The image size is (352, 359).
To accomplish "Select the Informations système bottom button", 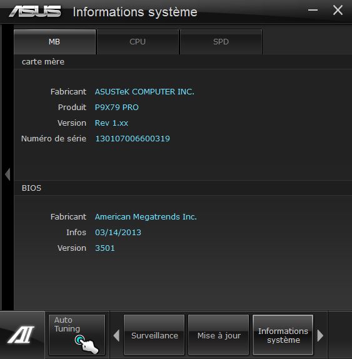I will pos(283,335).
